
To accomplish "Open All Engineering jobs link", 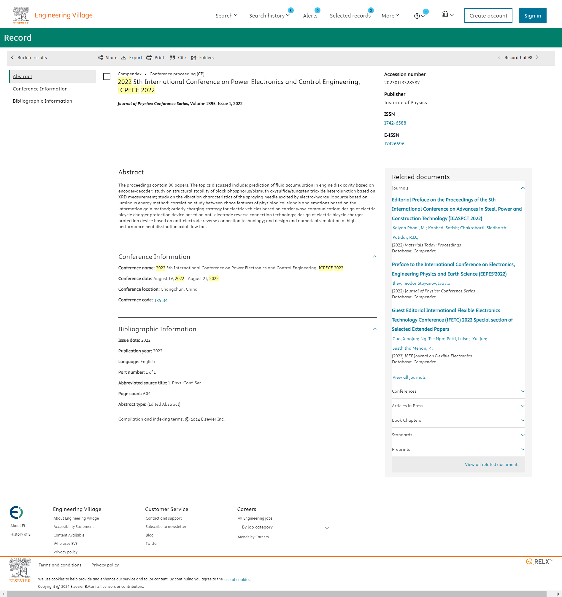I will pos(255,518).
